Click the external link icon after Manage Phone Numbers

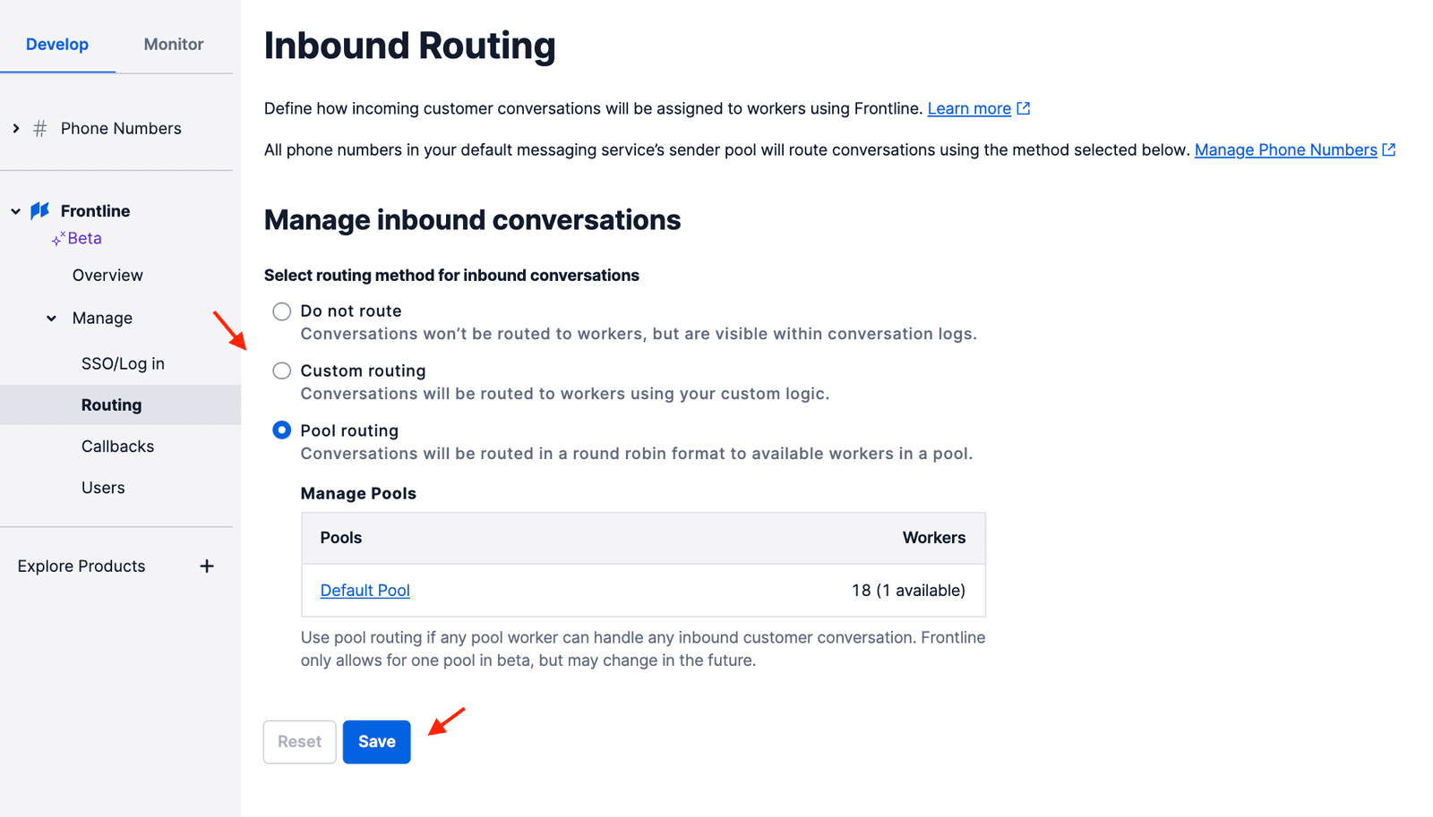tap(1388, 149)
